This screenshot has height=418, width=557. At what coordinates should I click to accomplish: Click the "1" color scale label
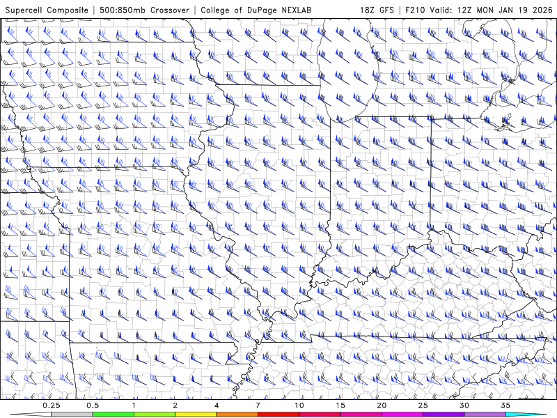(x=134, y=405)
